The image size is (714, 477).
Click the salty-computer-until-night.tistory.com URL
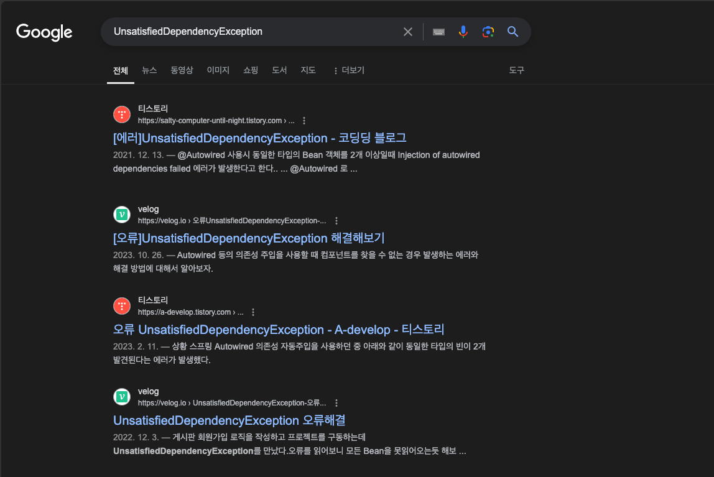coord(216,121)
